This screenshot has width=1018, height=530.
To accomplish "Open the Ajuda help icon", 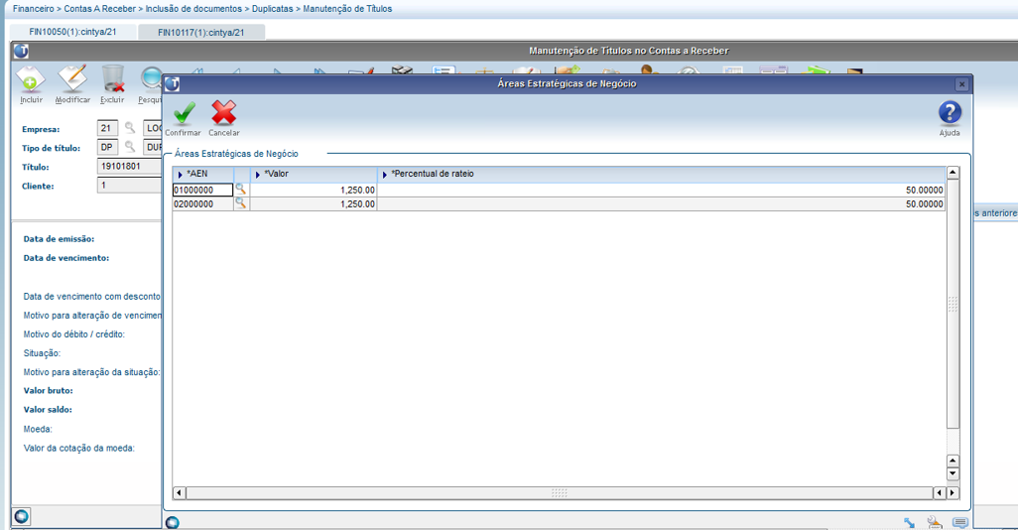I will coord(950,113).
